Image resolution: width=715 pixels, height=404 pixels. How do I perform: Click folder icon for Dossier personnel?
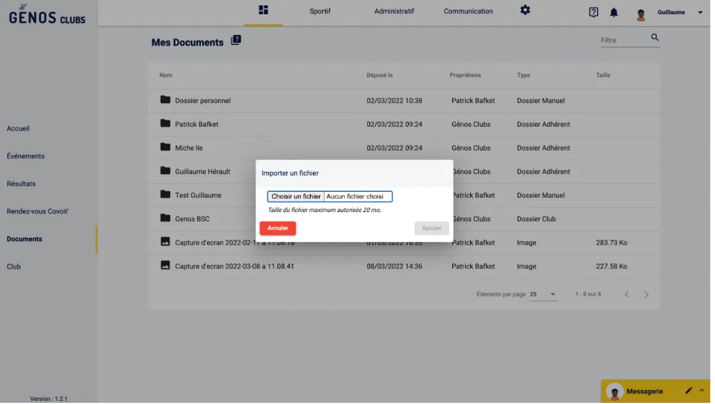(165, 100)
